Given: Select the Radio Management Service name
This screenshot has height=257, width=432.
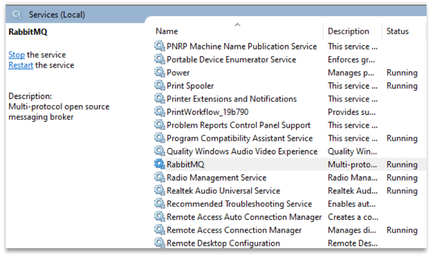Looking at the screenshot, I should point(216,177).
